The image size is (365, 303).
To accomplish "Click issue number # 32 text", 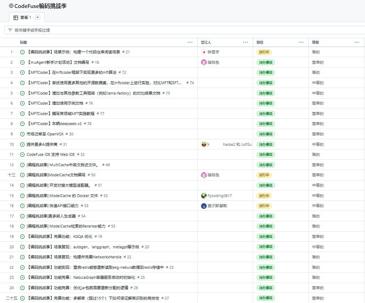I will 81,155.
